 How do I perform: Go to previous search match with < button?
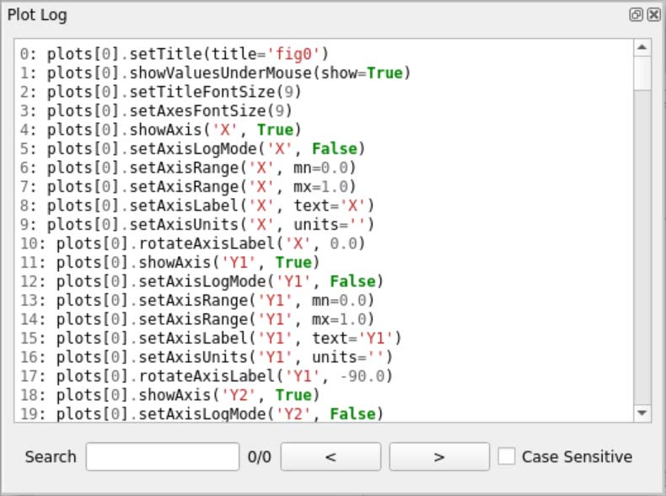[x=330, y=456]
